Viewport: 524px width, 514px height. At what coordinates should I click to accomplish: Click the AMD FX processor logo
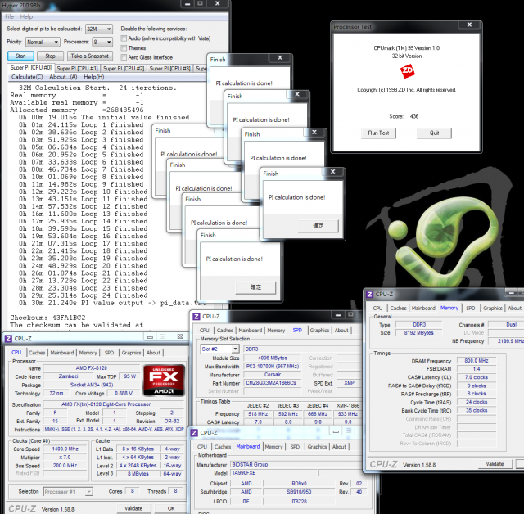[164, 381]
